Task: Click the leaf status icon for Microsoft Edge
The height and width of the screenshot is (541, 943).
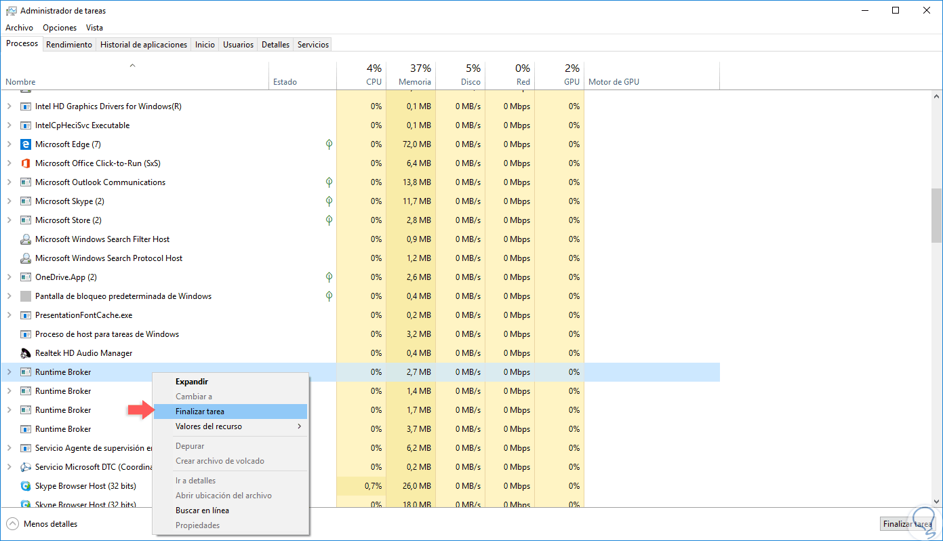Action: (x=329, y=144)
